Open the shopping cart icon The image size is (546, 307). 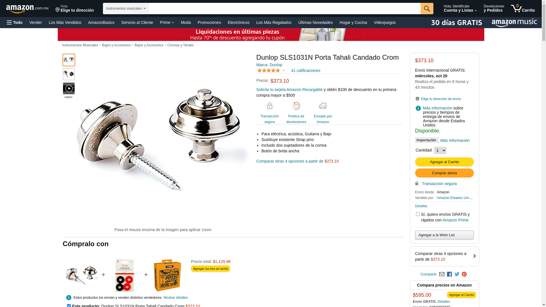coord(523,9)
